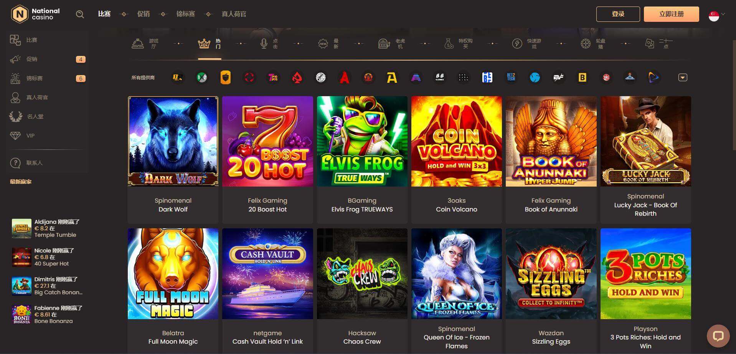Open the Book of Anunnaki game thumbnail

click(551, 141)
